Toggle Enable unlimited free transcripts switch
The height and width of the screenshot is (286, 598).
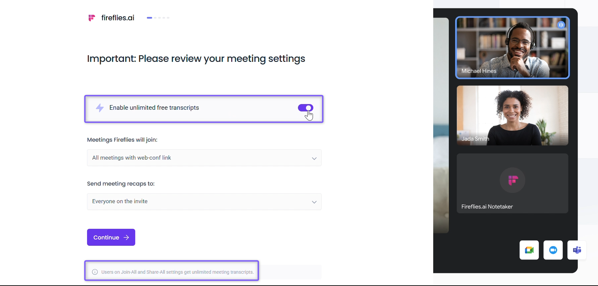click(x=306, y=108)
